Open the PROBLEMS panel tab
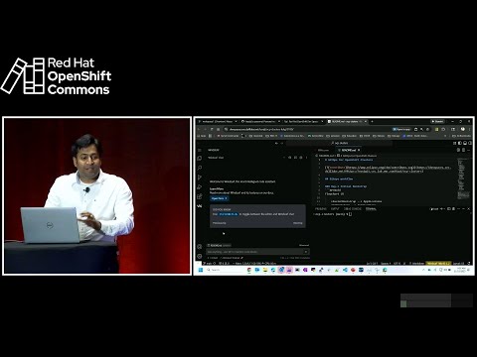The image size is (477, 357). (x=321, y=209)
